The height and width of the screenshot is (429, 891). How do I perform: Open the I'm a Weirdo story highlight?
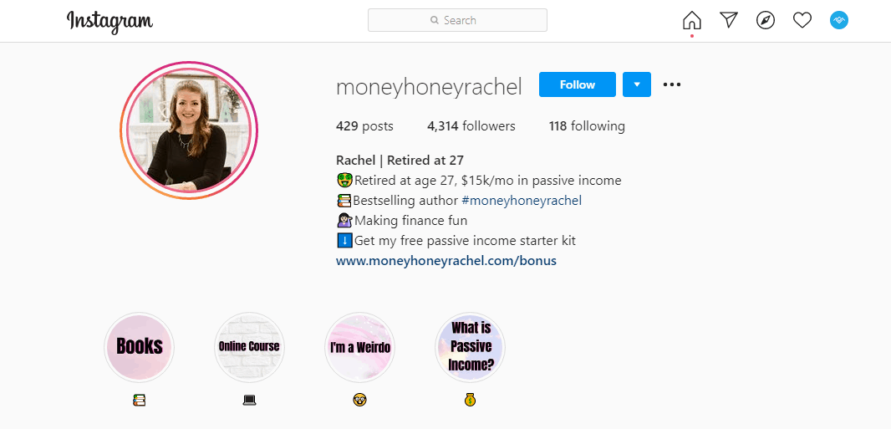pos(359,346)
